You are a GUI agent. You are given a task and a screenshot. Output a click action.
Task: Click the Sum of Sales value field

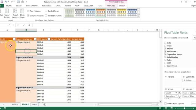point(189,96)
